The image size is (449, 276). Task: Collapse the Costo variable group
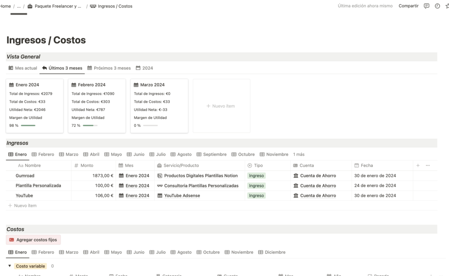(10, 266)
